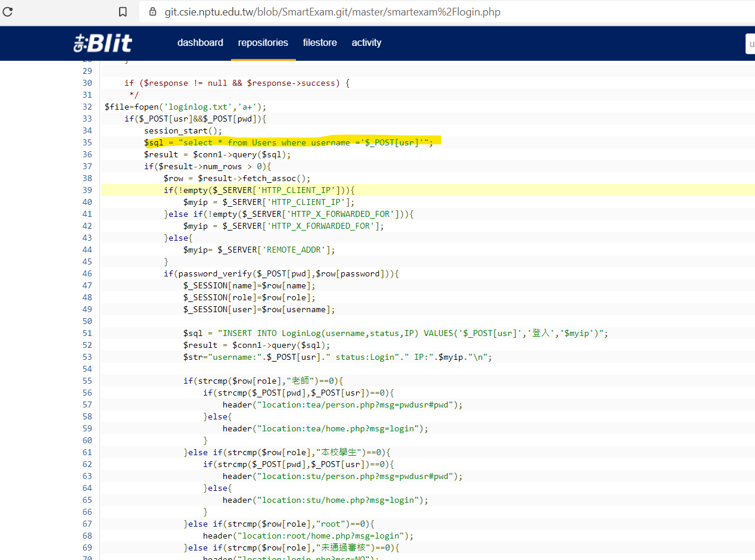Click the location:stu/person.php header line
The height and width of the screenshot is (560, 755).
point(342,476)
